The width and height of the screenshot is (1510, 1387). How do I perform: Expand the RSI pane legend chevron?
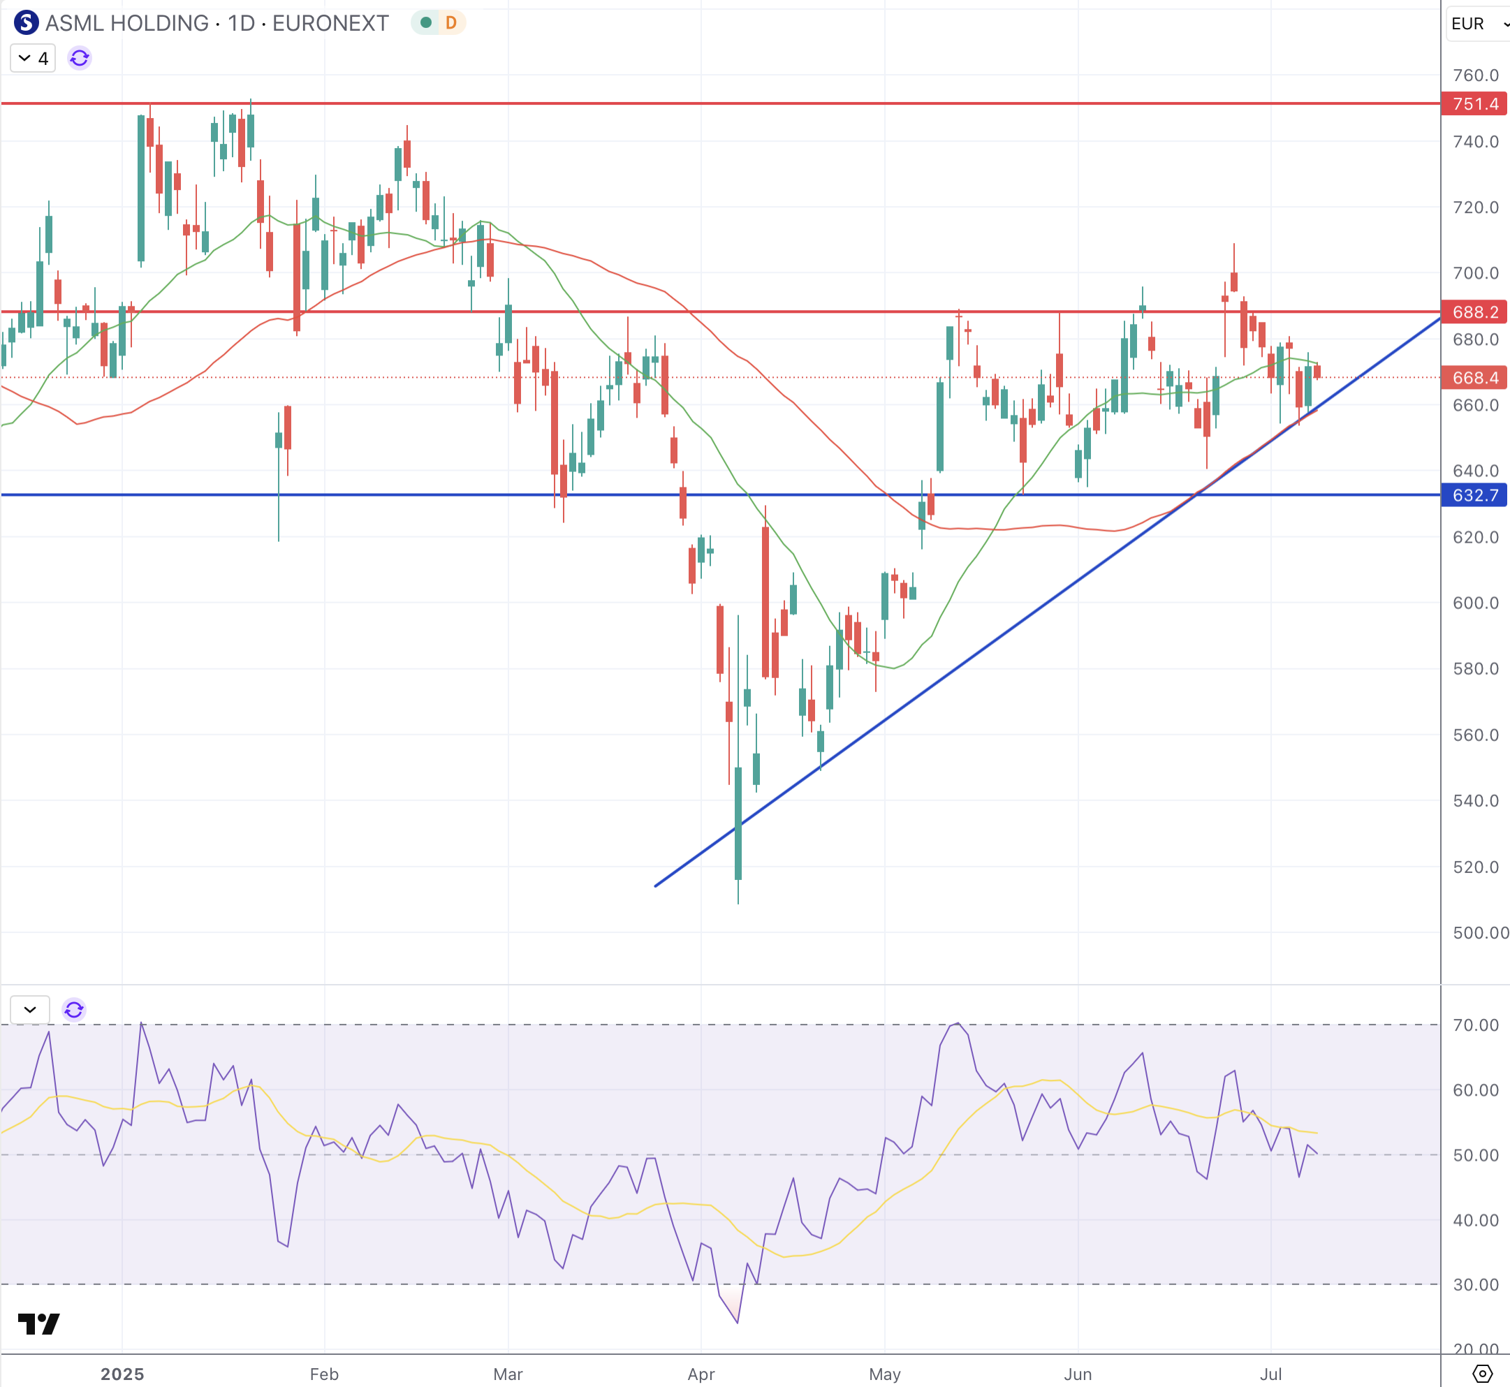[30, 1009]
